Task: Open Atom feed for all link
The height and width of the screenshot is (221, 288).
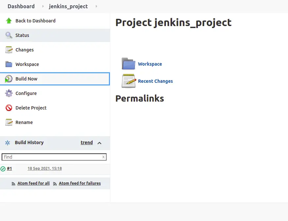Action: [x=34, y=183]
